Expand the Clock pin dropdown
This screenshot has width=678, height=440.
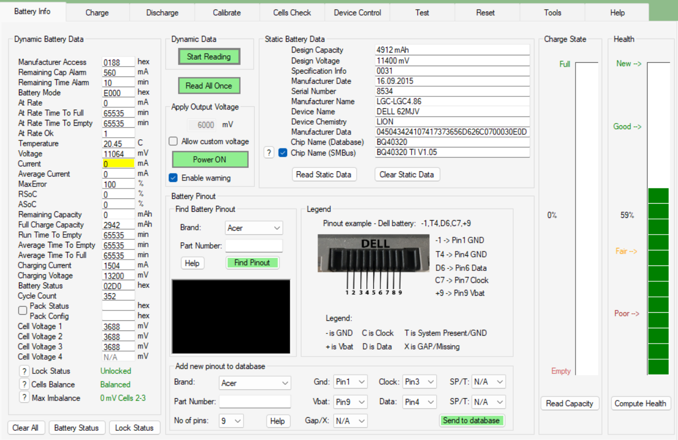coord(419,382)
